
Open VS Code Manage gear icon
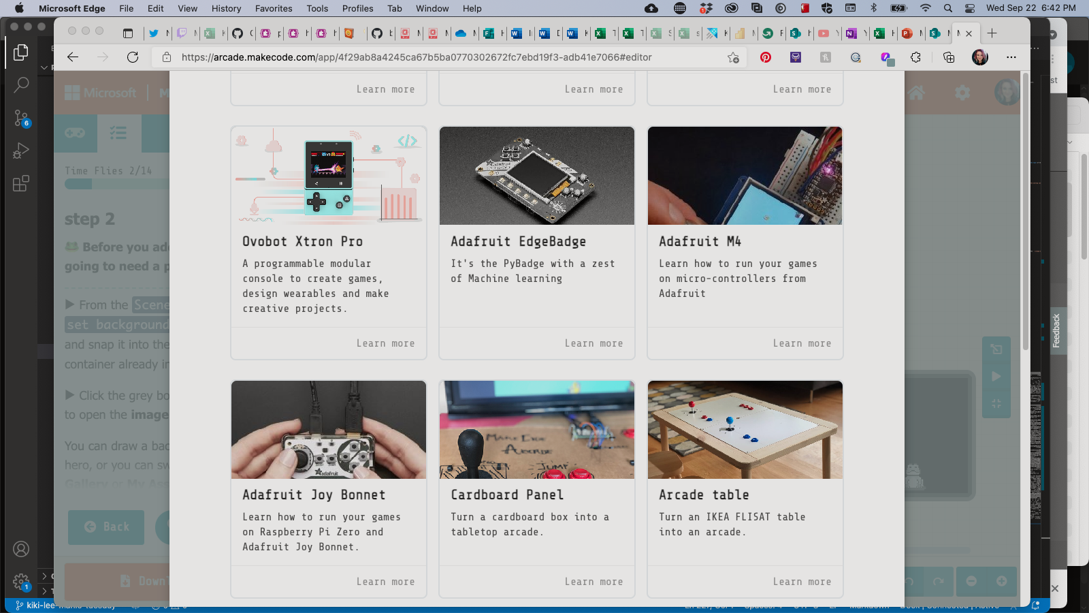pyautogui.click(x=21, y=582)
